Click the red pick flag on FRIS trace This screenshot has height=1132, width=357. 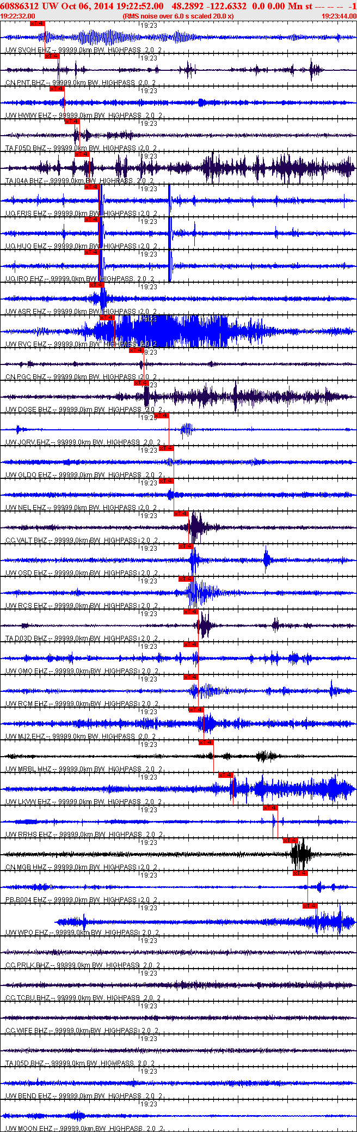point(91,187)
